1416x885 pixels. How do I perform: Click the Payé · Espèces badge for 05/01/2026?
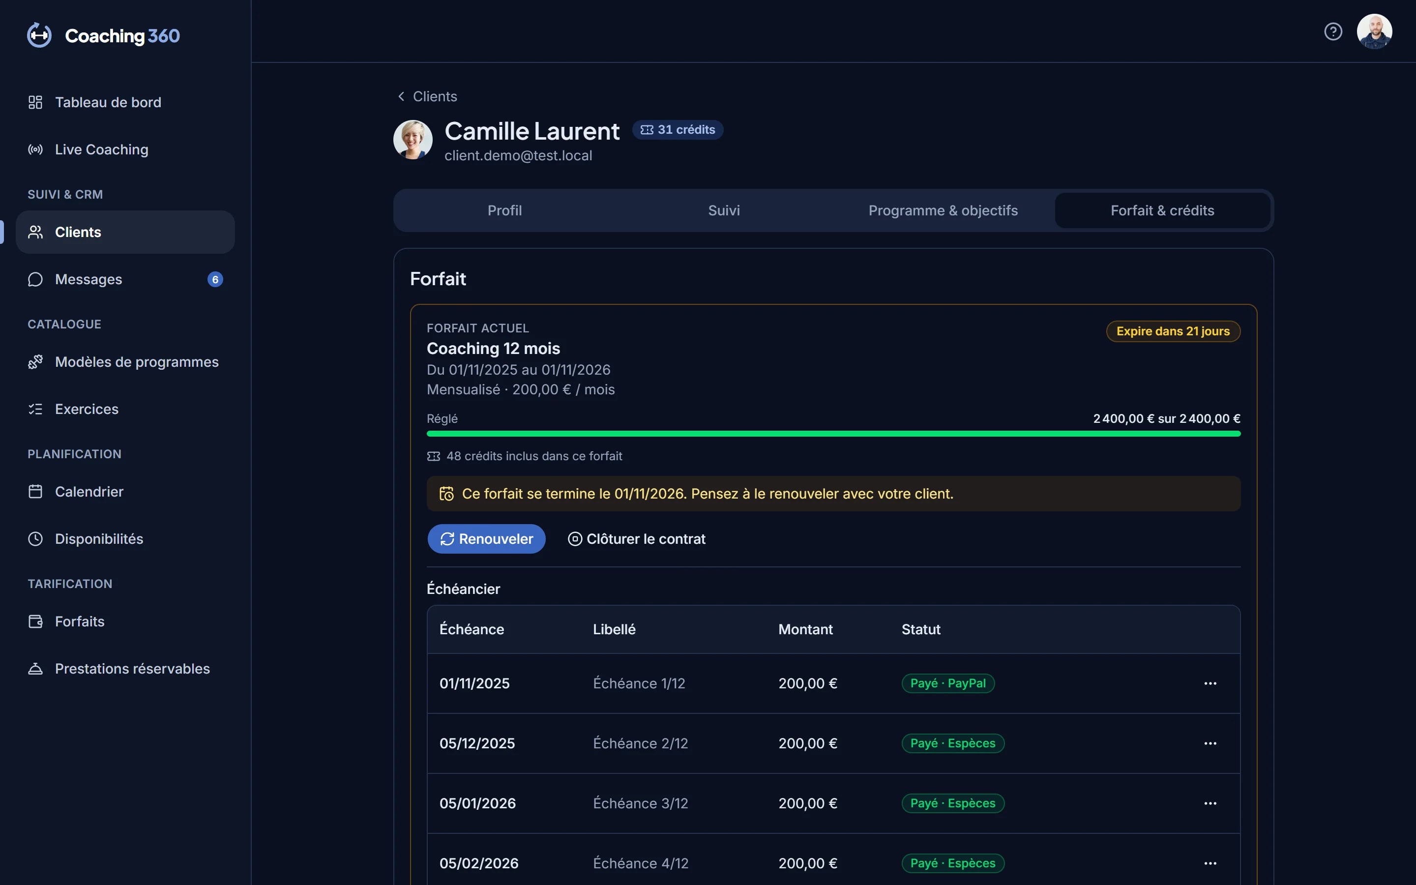(x=952, y=804)
